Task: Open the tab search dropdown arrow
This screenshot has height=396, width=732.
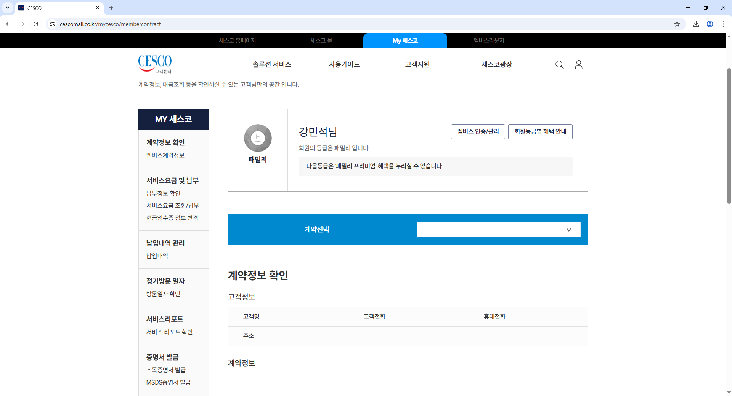Action: point(8,8)
